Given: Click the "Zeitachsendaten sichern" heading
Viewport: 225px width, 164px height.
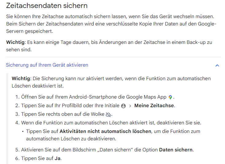Looking at the screenshot, I should (x=47, y=6).
